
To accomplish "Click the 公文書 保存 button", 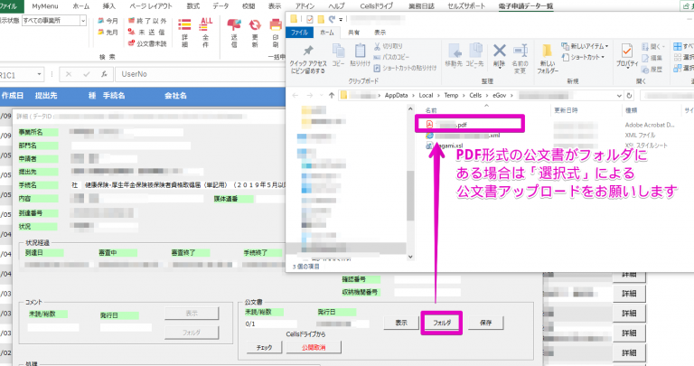I will 485,323.
